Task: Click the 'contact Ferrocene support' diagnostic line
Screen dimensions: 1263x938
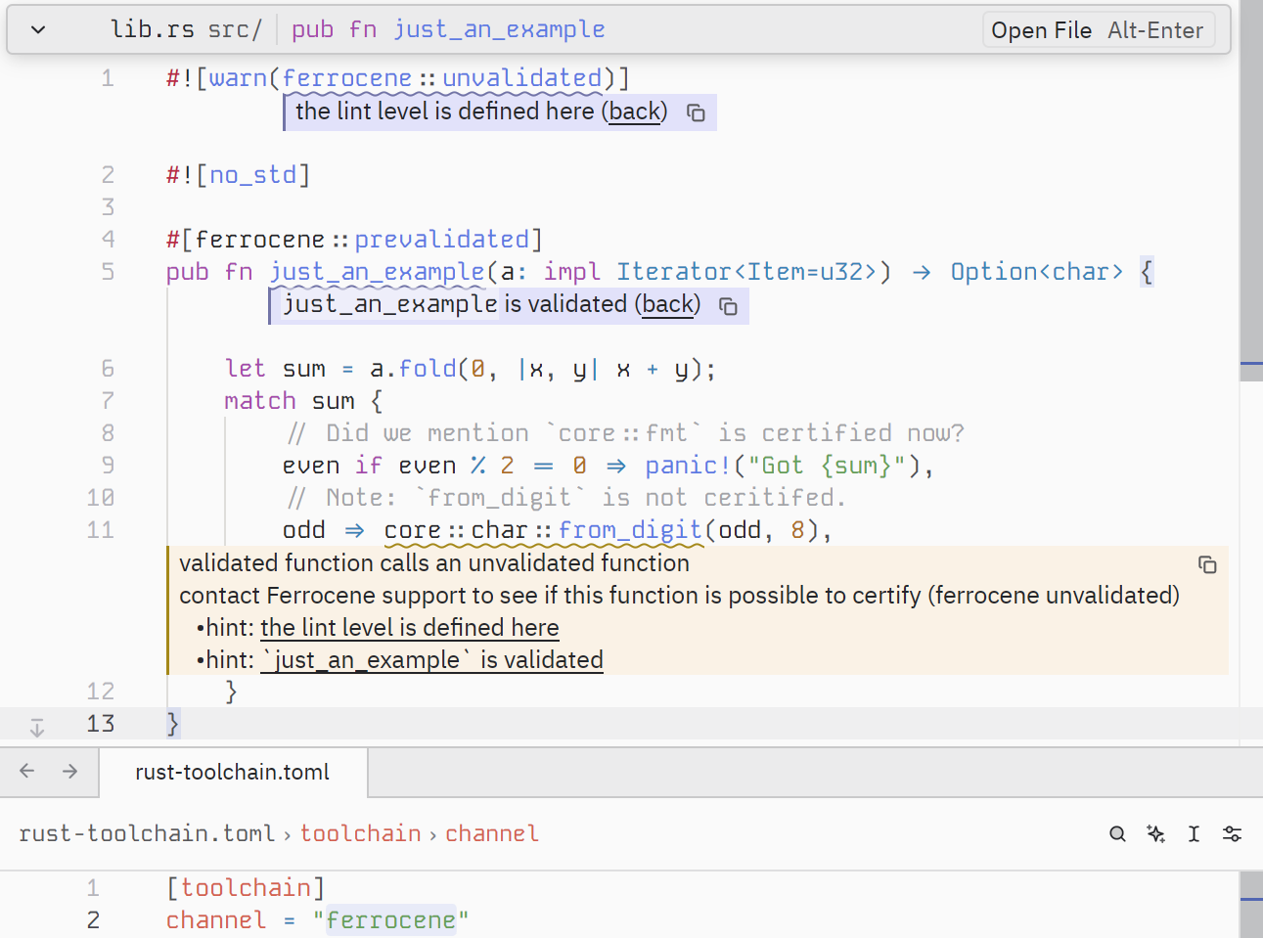Action: (x=679, y=596)
